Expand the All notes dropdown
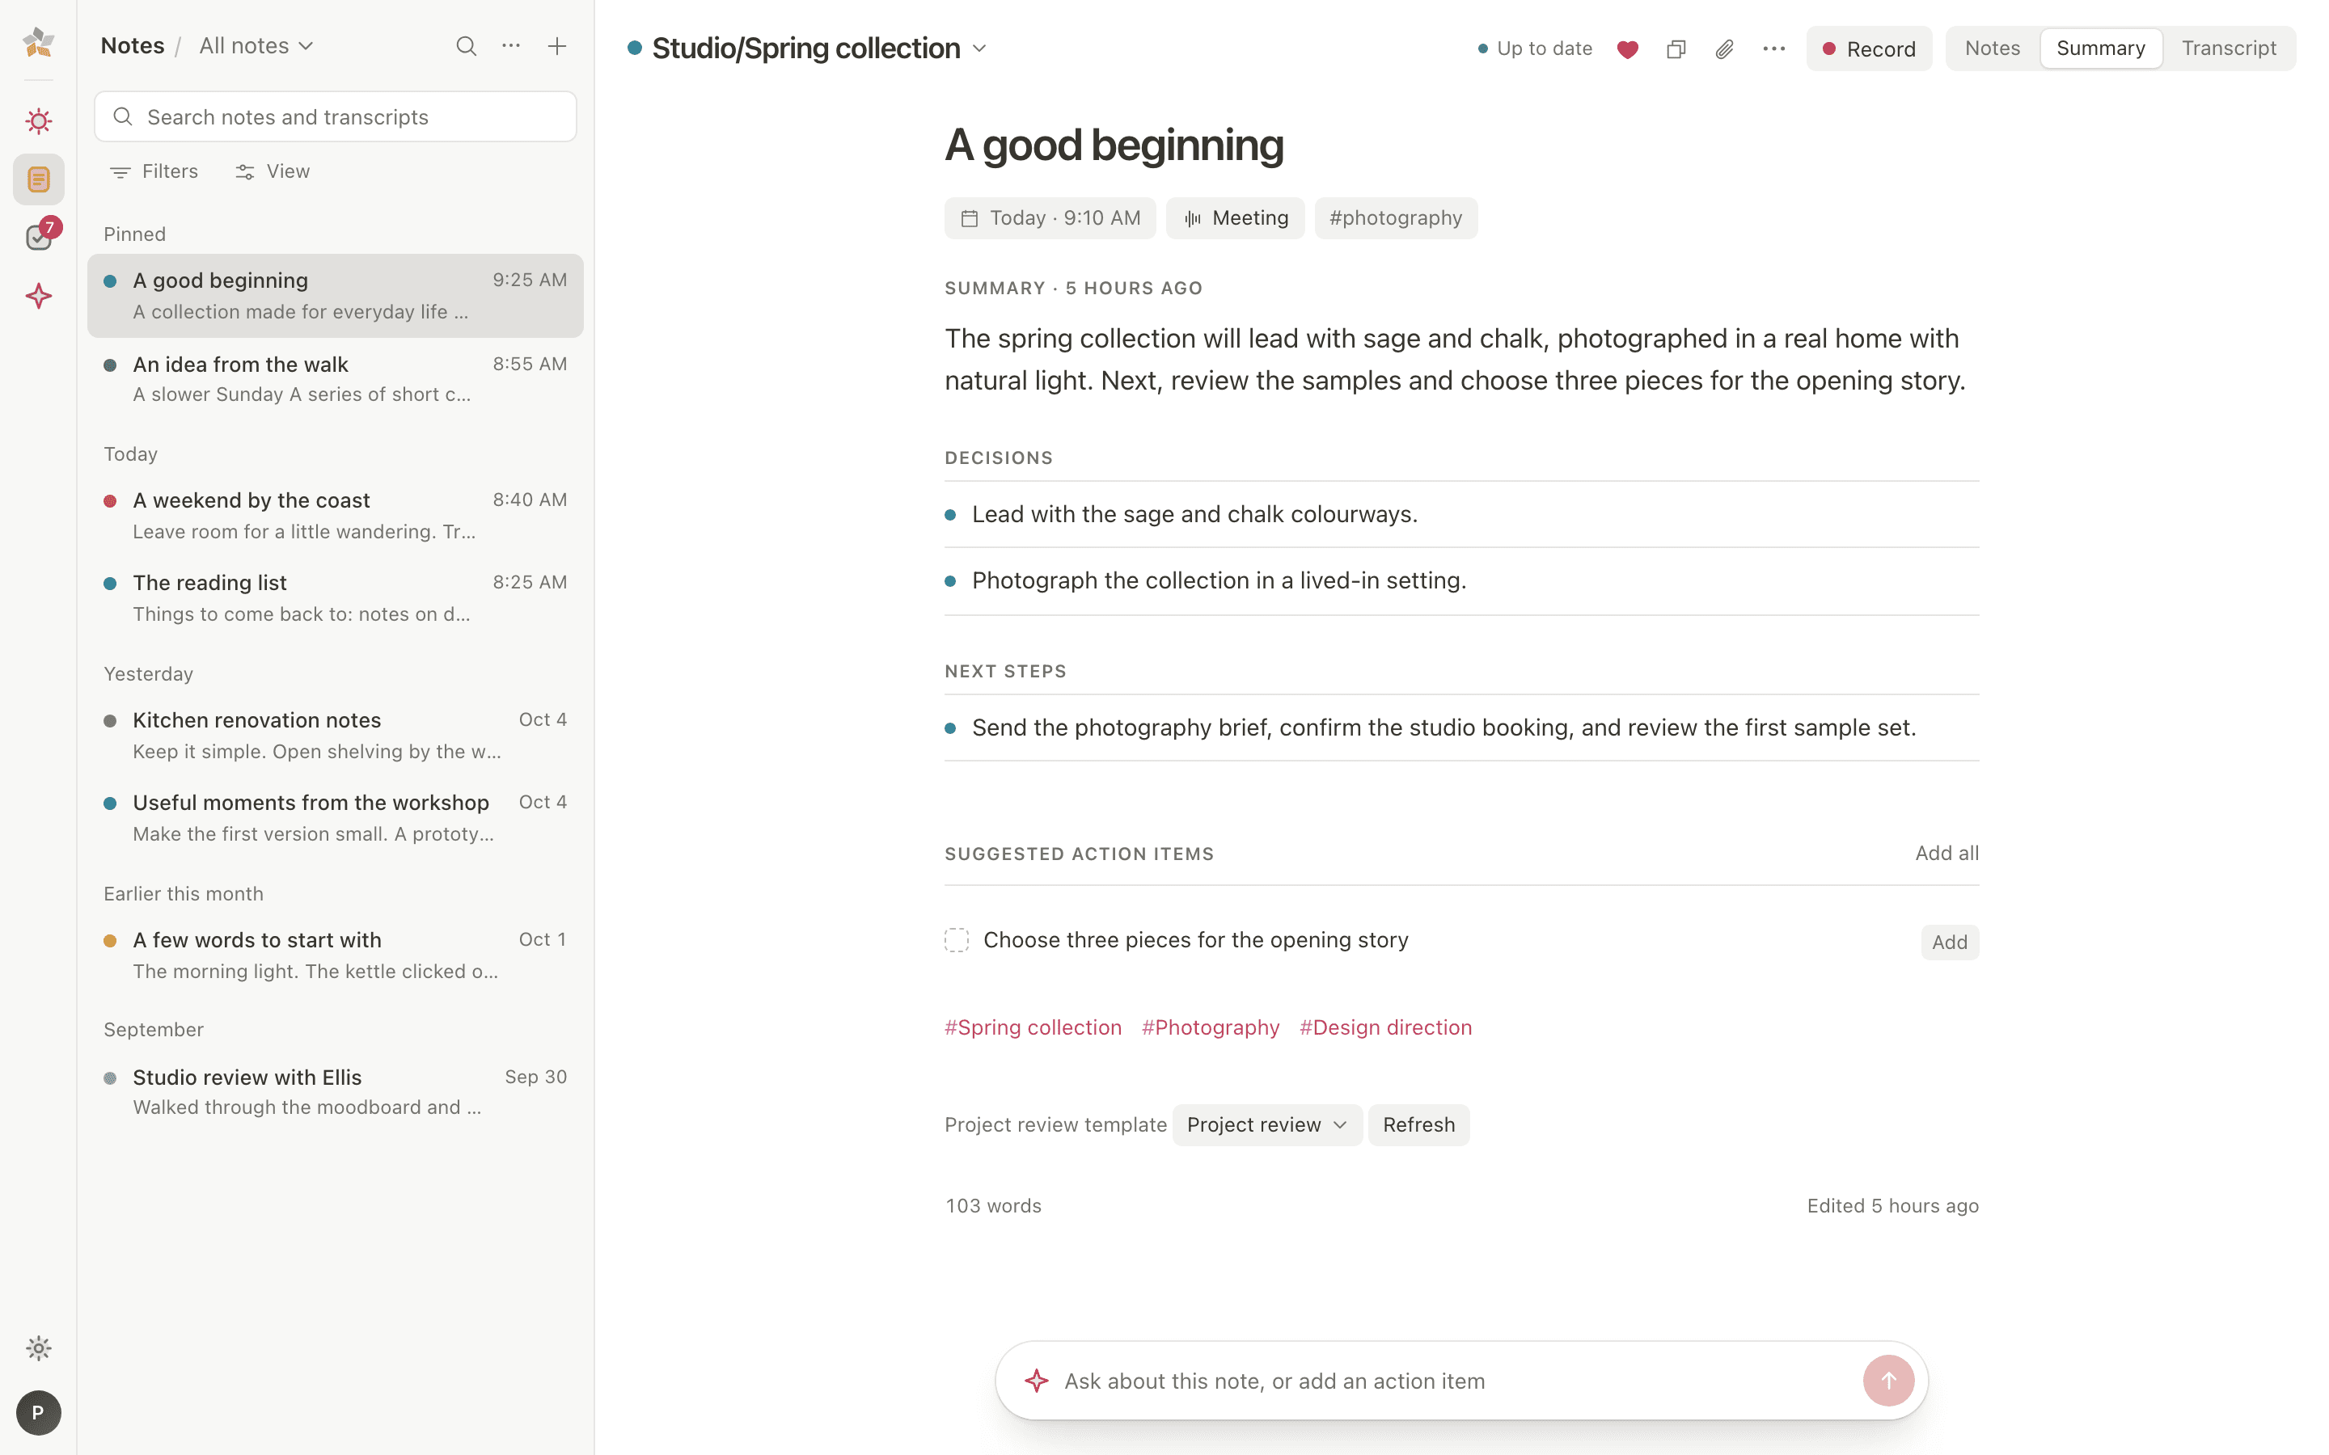This screenshot has width=2329, height=1455. point(256,46)
